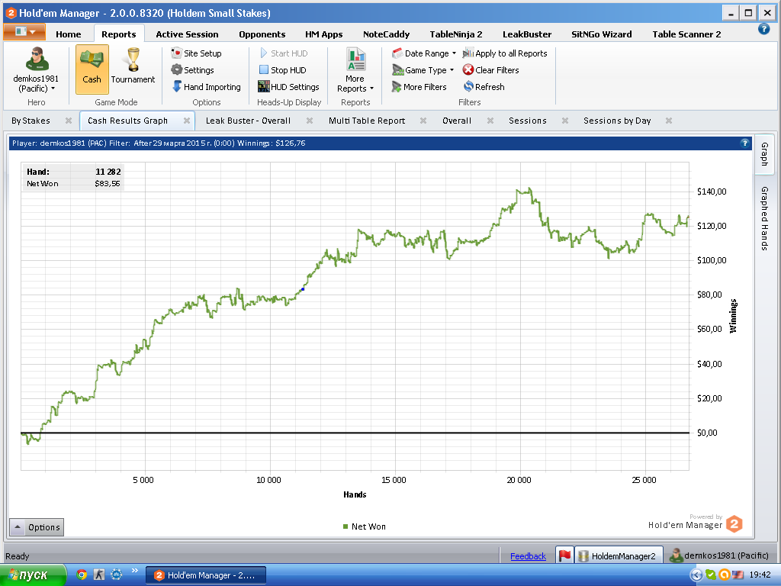Viewport: 781px width, 586px height.
Task: Click HoldemManager2 database status button
Action: [x=619, y=555]
